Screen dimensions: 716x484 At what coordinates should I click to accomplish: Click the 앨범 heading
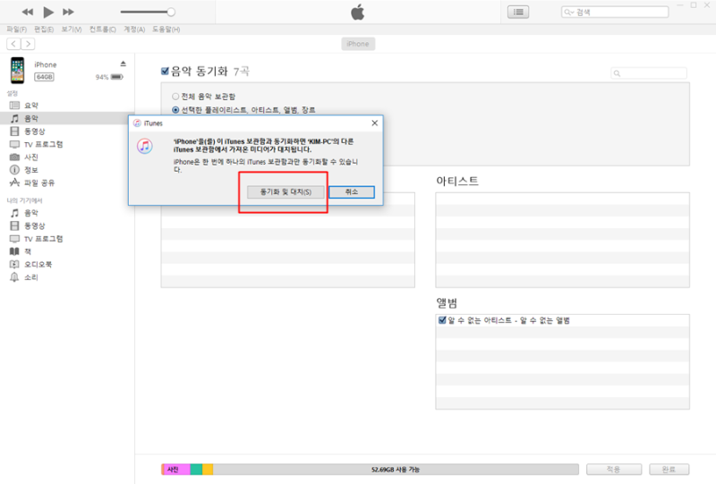pyautogui.click(x=447, y=302)
